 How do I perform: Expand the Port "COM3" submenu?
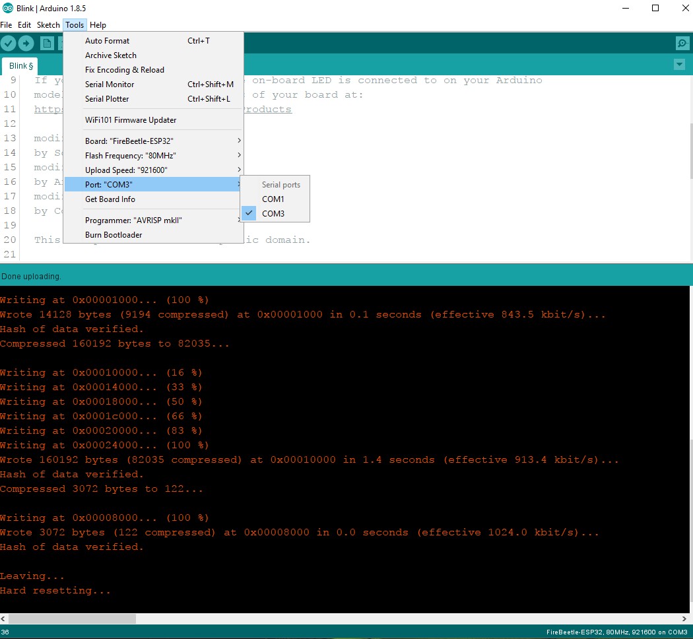click(154, 185)
